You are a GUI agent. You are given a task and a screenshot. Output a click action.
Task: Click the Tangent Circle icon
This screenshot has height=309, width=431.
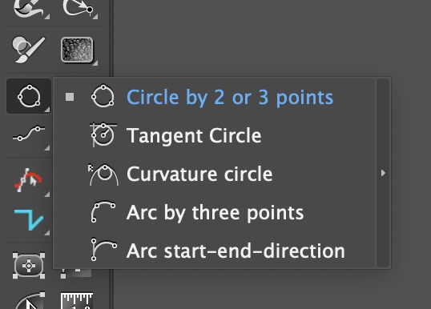(x=103, y=134)
